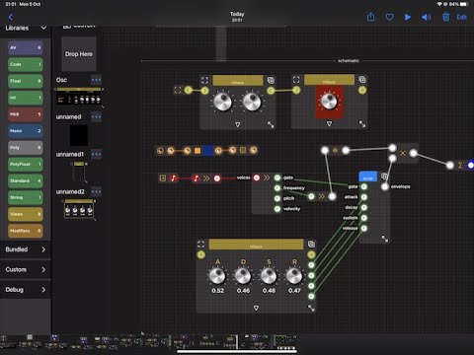Click the ADSR node's resize arrow icon
The image size is (474, 355).
(385, 239)
